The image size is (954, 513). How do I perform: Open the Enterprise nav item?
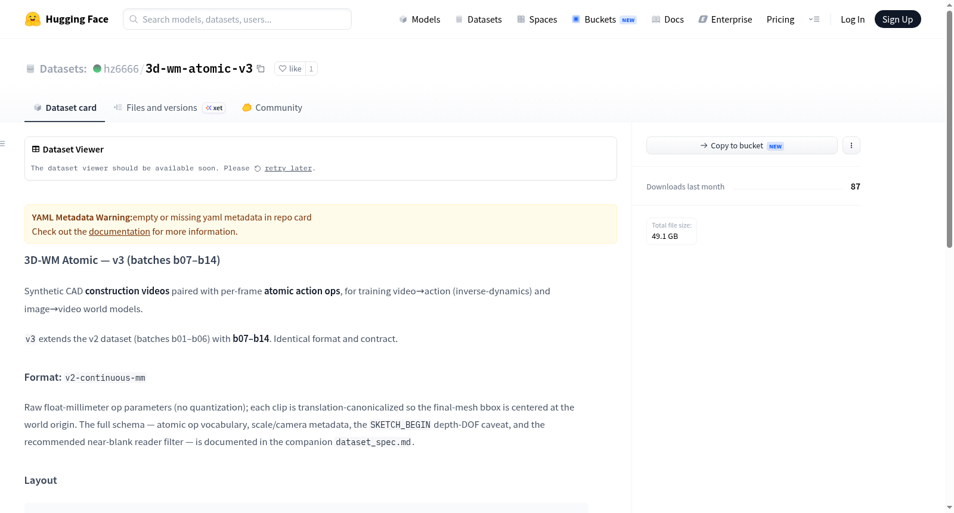tap(726, 19)
